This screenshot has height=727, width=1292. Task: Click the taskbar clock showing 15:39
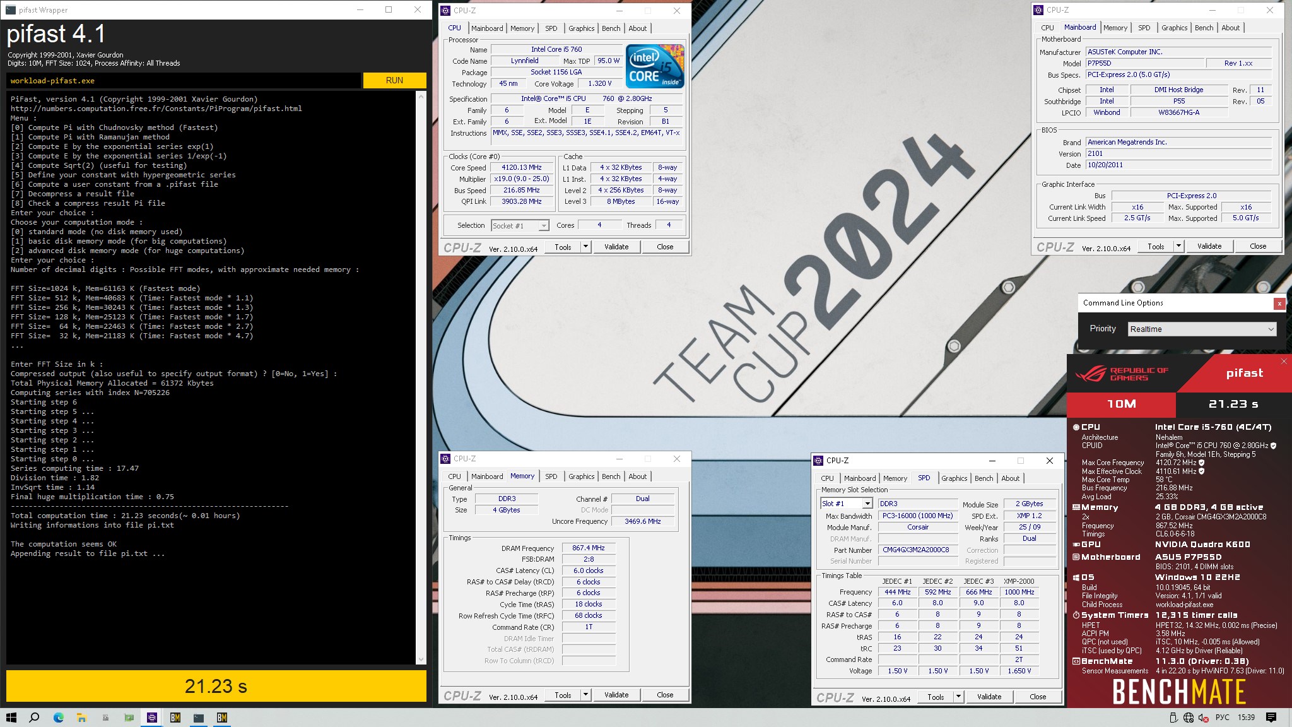[1246, 718]
